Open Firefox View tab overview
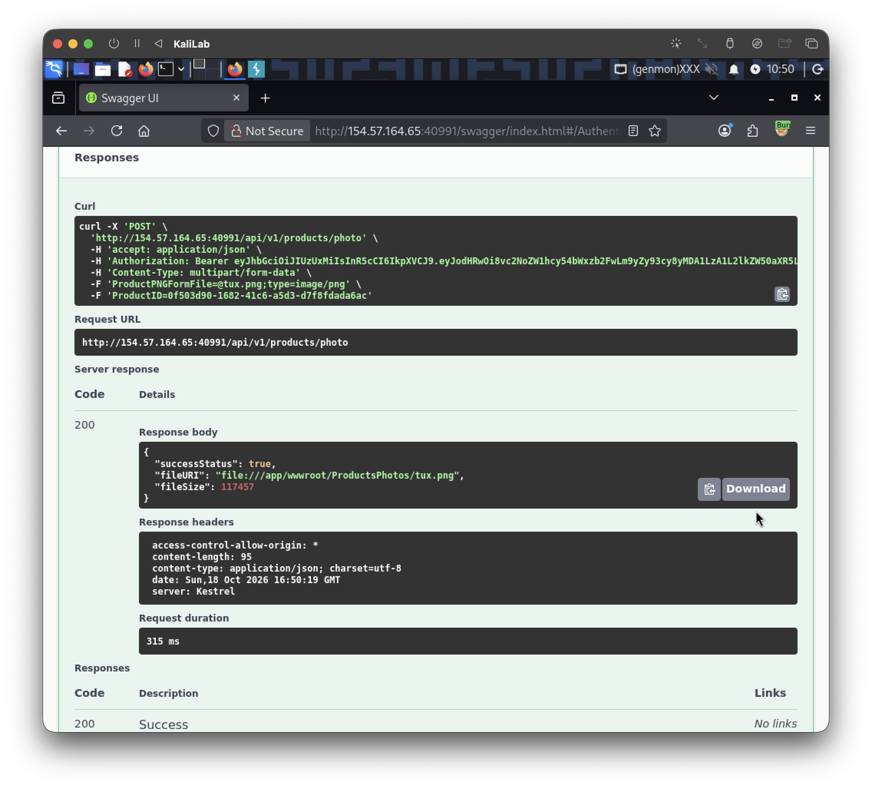 click(58, 98)
